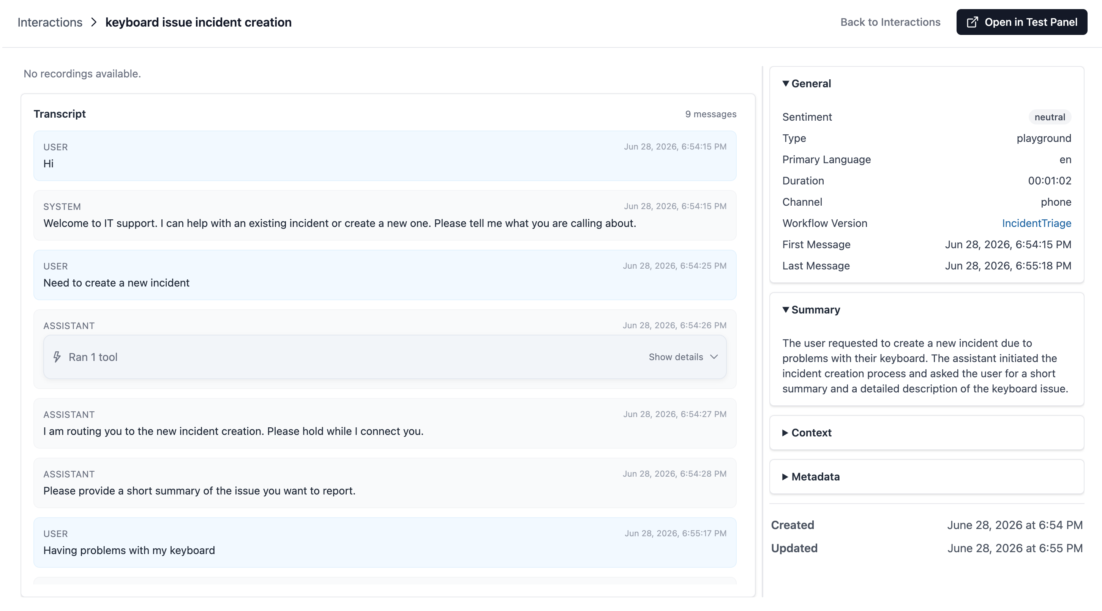The image size is (1102, 611).
Task: Click the Updated date June 28, 2026 at 6:55 PM
Action: (1015, 548)
